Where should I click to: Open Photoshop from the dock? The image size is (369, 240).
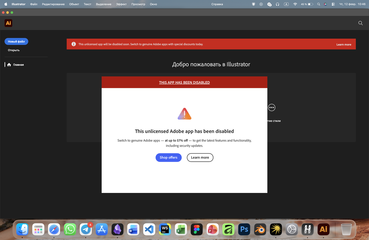click(x=244, y=229)
